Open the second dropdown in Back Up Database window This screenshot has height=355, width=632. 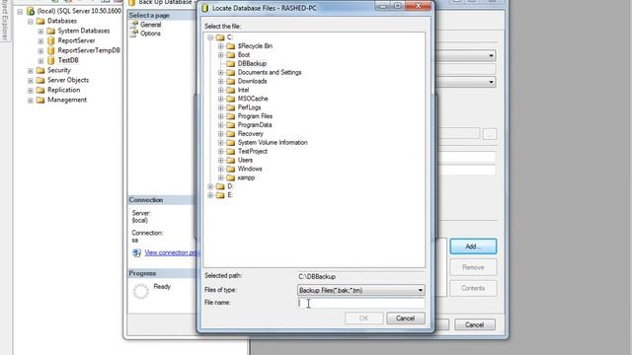tap(491, 82)
